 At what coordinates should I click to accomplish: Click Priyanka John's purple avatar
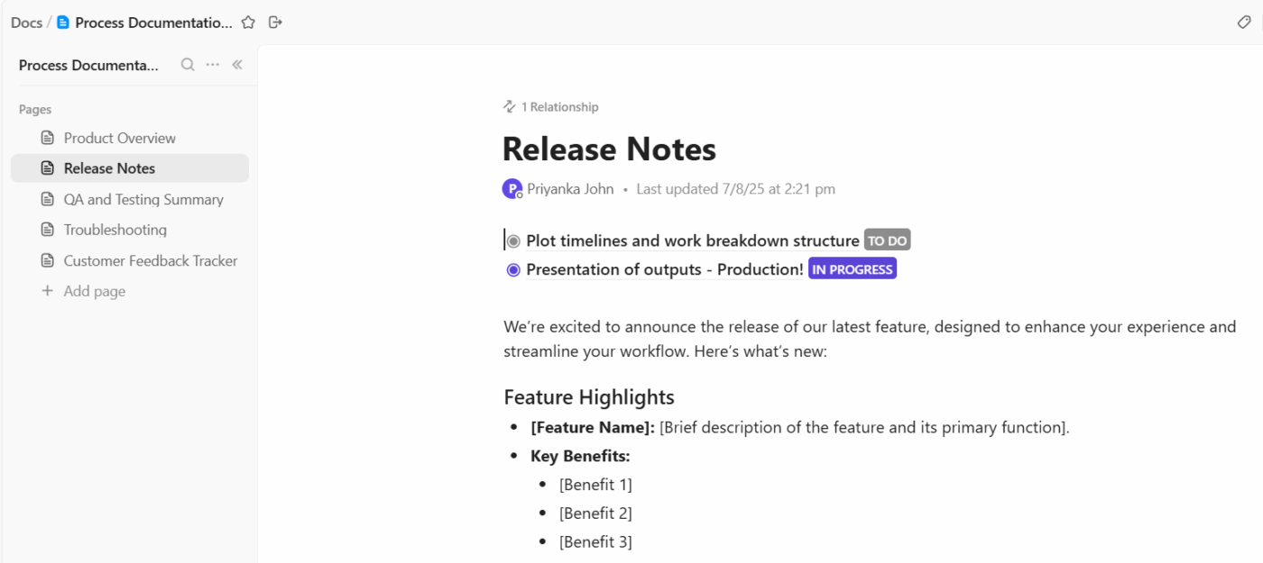point(512,188)
